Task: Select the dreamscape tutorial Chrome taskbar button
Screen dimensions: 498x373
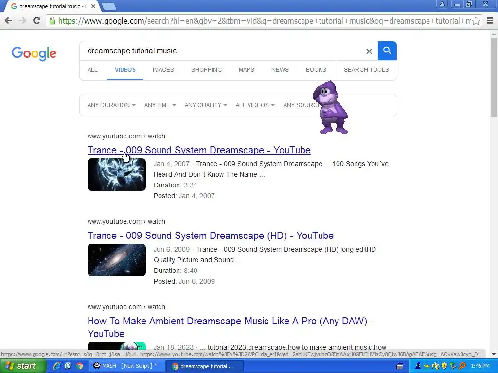Action: coord(205,366)
